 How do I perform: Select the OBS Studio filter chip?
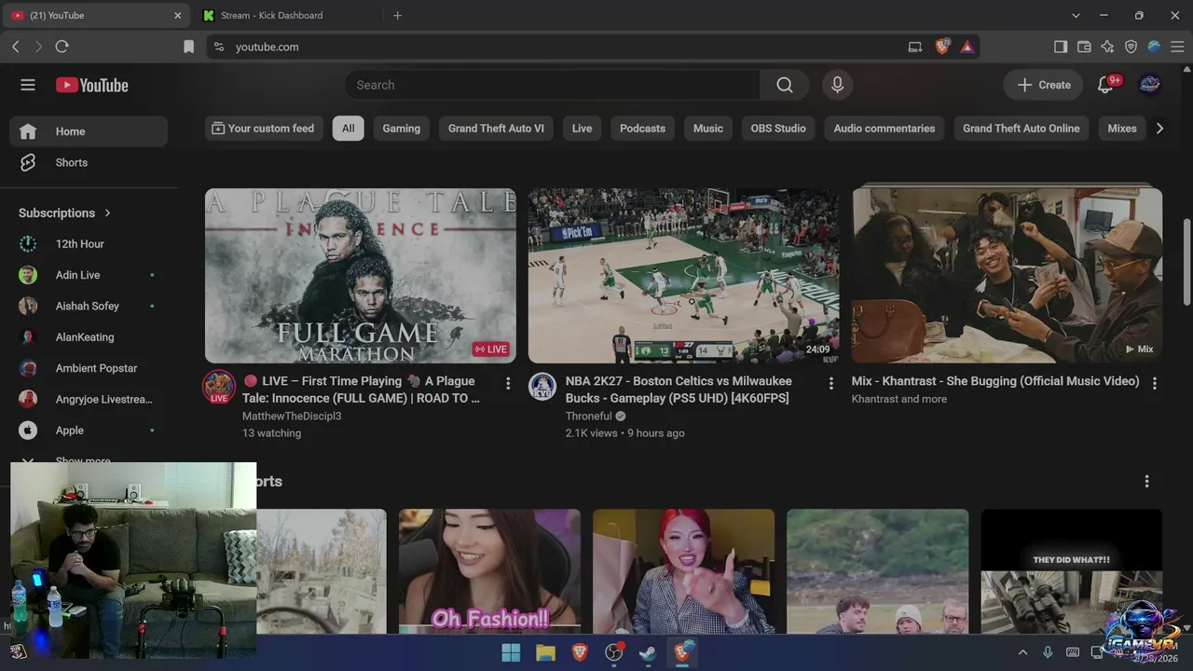pos(778,129)
